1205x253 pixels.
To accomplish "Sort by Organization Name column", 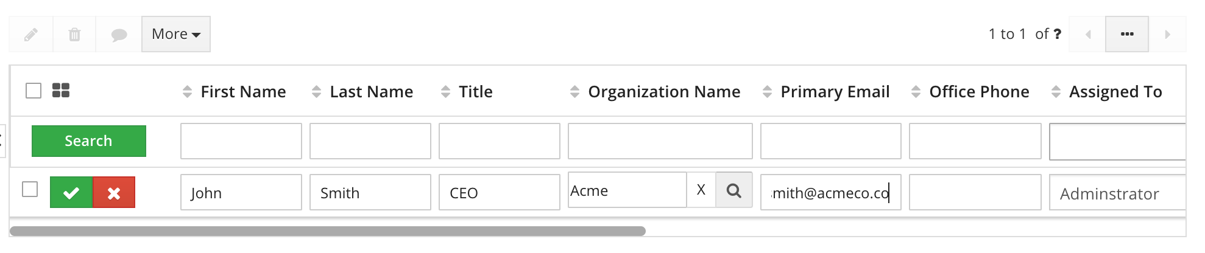I will tap(663, 92).
